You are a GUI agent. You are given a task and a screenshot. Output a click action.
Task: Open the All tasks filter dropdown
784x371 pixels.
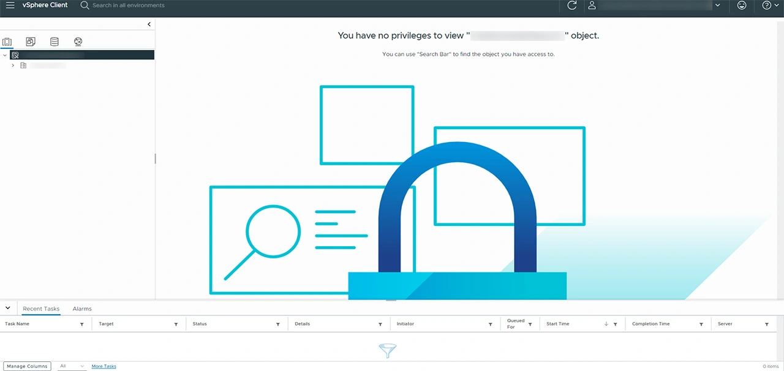[x=72, y=366]
